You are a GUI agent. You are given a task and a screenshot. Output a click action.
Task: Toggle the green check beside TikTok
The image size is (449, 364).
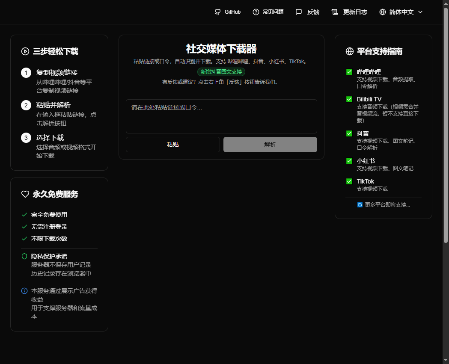click(x=349, y=181)
